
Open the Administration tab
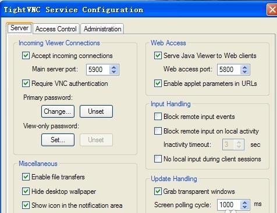102,29
